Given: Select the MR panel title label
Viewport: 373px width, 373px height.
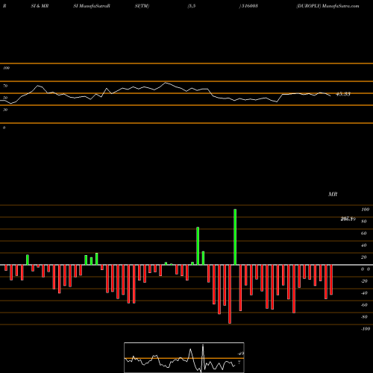Looking at the screenshot, I should click(x=333, y=194).
